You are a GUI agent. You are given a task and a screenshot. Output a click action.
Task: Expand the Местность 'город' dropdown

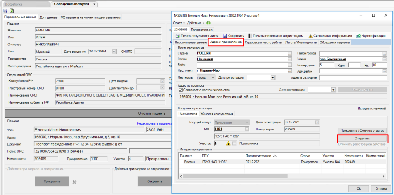[213, 77]
